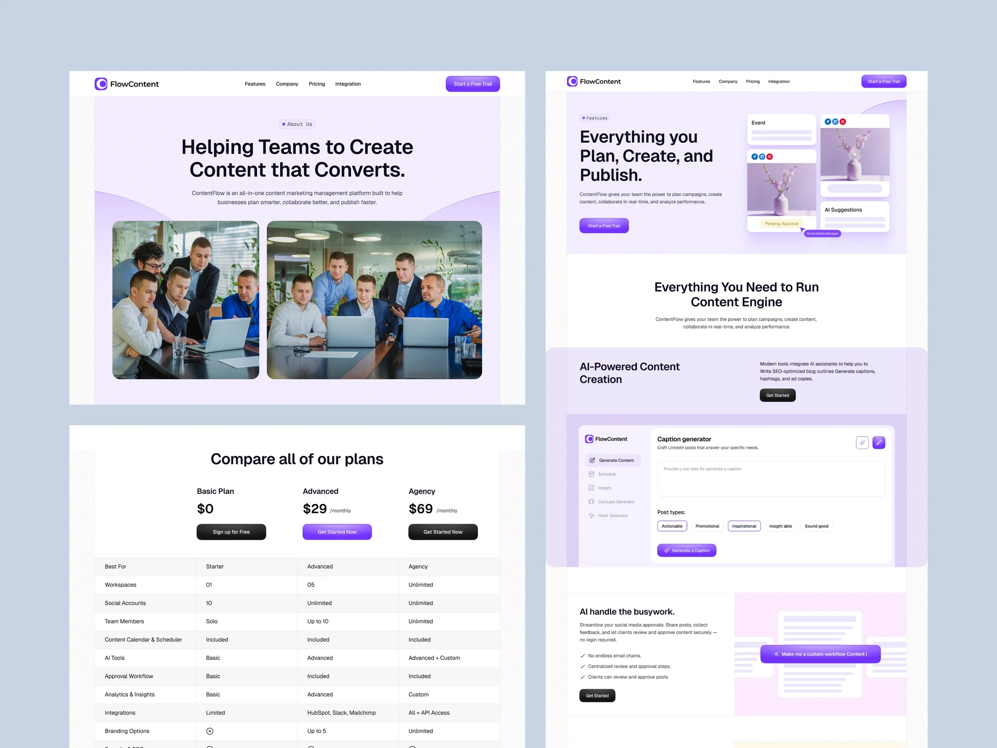The image size is (997, 748).
Task: Select the Generate Content tool in sidebar
Action: pyautogui.click(x=613, y=460)
